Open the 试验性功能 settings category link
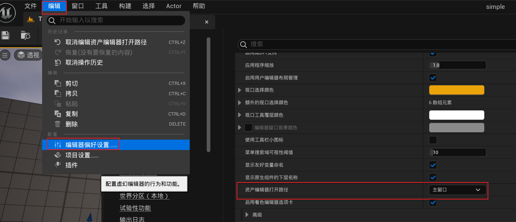 [x=135, y=208]
